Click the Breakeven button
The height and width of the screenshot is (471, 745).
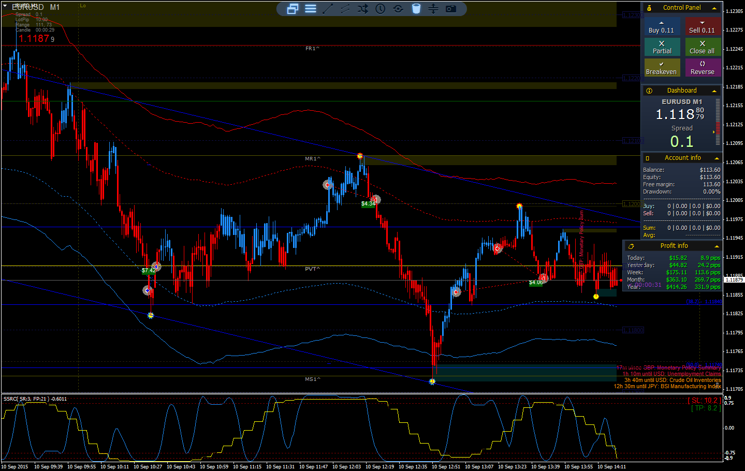pos(662,68)
